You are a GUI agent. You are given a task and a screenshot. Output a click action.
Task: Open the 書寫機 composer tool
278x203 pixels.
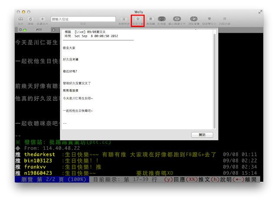(151, 19)
